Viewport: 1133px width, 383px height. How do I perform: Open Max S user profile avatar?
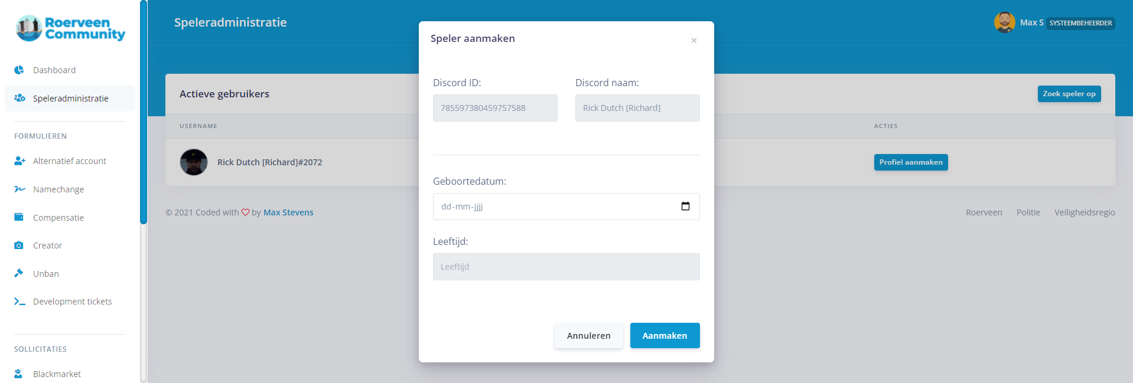click(x=1004, y=22)
